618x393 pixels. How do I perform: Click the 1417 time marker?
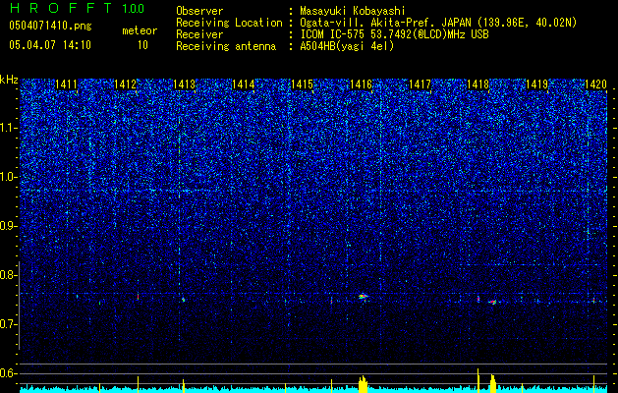421,84
